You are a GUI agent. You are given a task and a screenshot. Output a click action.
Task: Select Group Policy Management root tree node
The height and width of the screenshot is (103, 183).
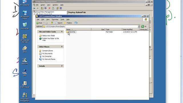click(45, 12)
